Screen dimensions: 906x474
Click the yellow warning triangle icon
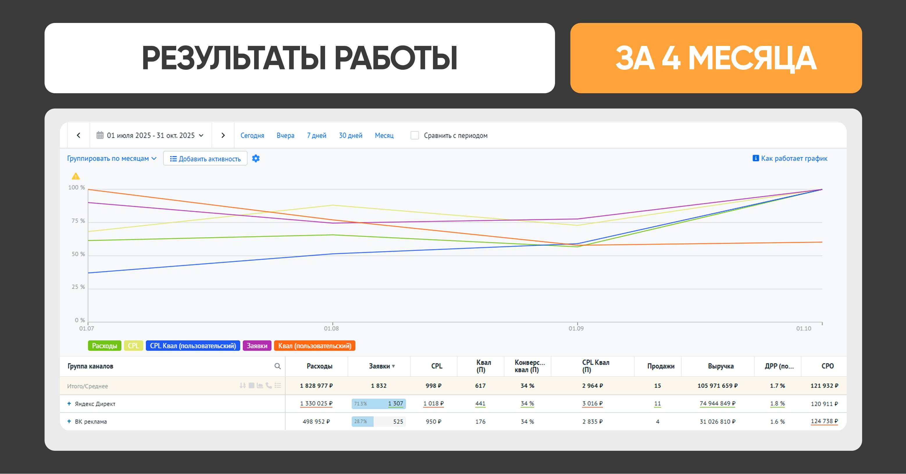(x=76, y=176)
